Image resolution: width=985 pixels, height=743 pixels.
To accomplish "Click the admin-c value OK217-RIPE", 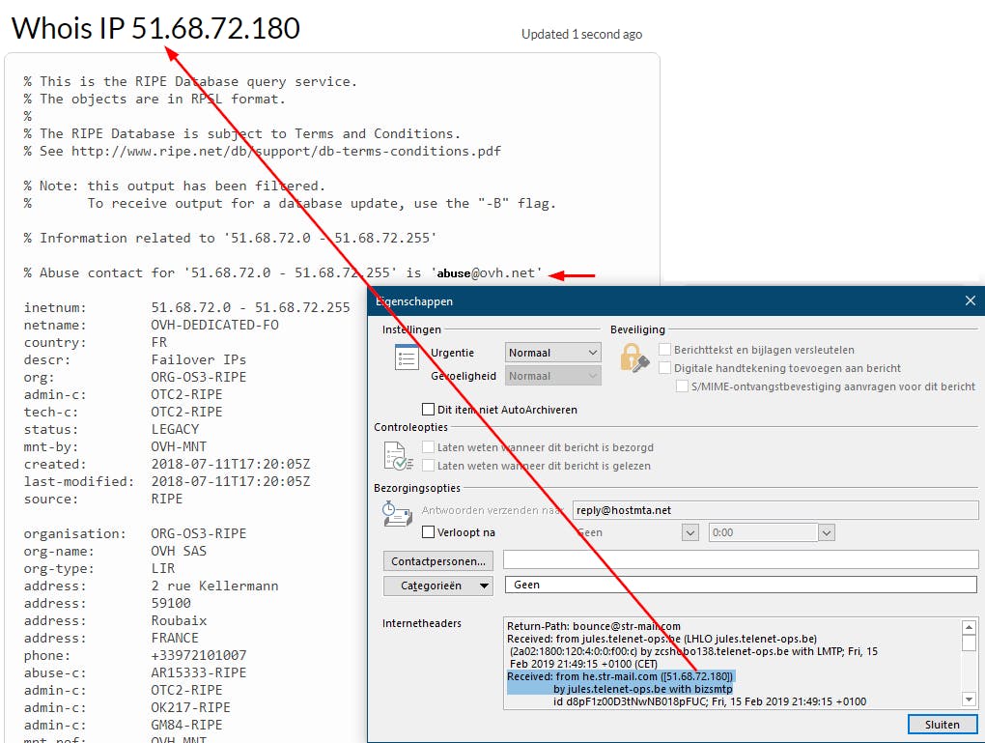I will coord(191,707).
